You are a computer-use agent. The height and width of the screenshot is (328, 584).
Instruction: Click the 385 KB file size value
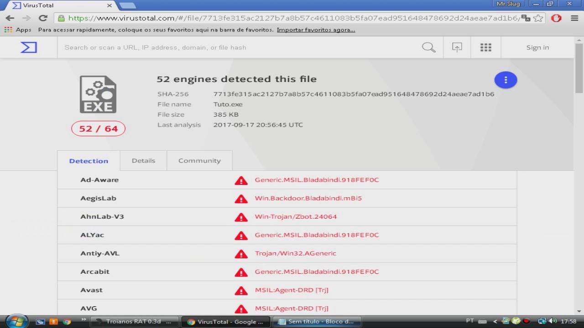226,114
